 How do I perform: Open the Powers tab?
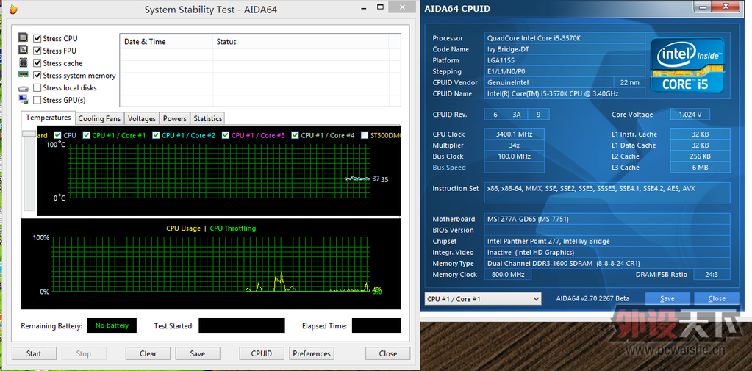point(174,118)
